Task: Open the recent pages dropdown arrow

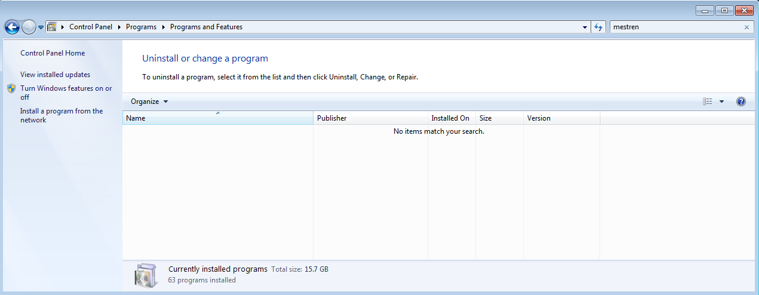Action: click(41, 27)
